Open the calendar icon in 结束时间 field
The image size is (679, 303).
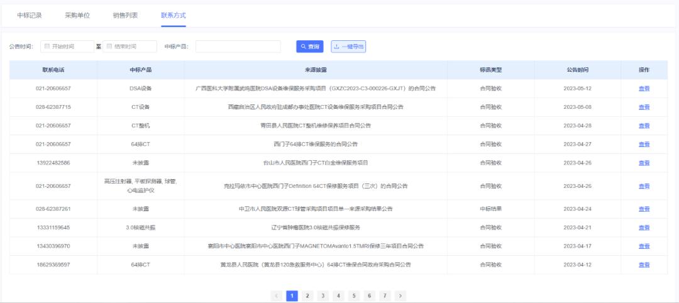109,47
